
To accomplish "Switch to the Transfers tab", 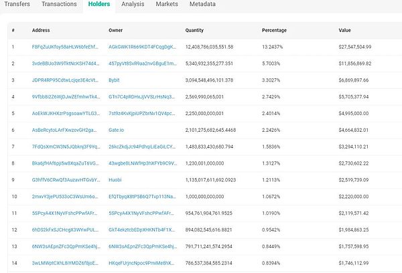I will [x=17, y=4].
